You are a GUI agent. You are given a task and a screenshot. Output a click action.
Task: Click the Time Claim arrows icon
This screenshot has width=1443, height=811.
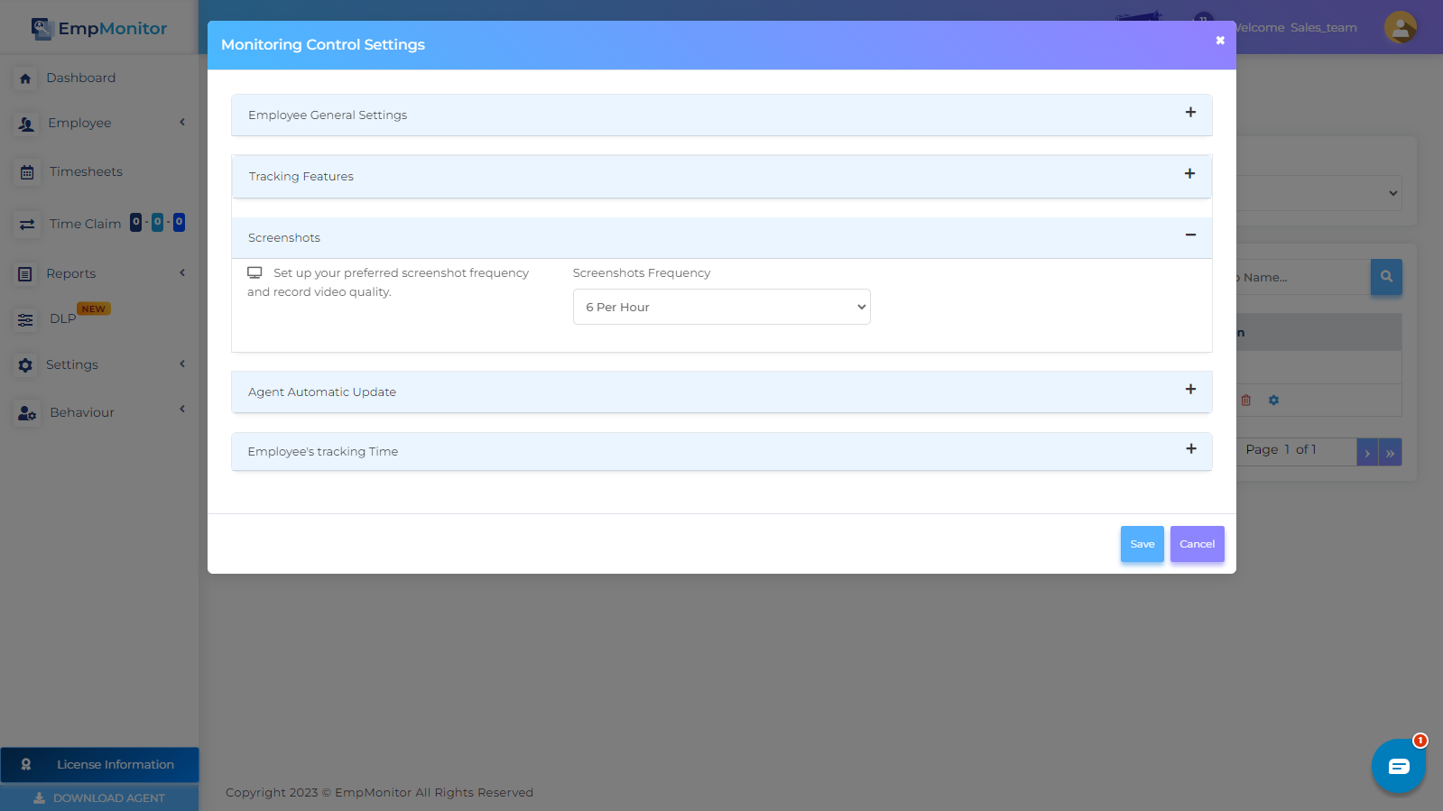coord(27,225)
